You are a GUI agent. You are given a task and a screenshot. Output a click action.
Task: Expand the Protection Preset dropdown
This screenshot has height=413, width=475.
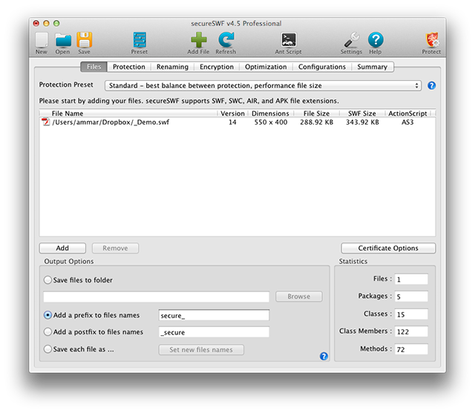point(263,86)
